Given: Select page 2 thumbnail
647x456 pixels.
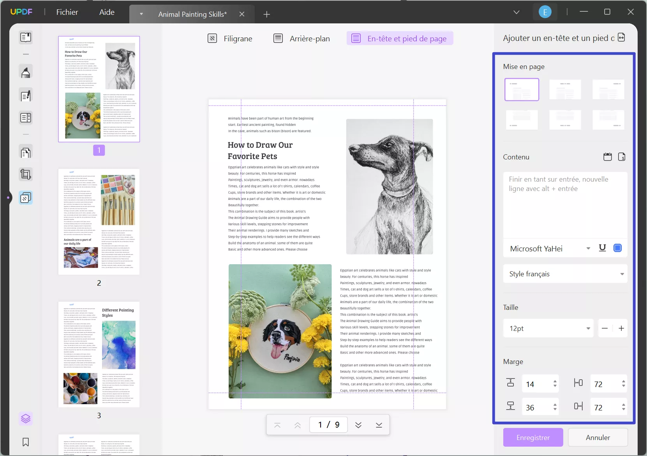Looking at the screenshot, I should tap(99, 222).
